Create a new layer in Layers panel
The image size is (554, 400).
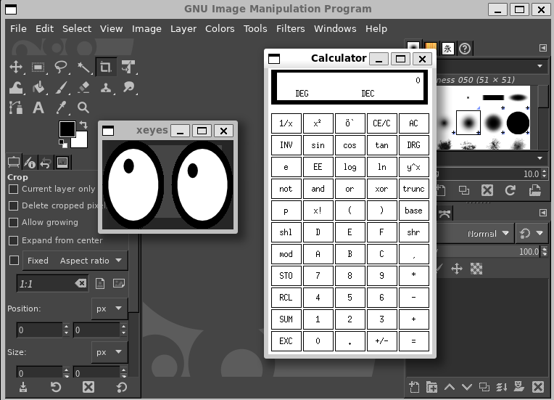(414, 387)
